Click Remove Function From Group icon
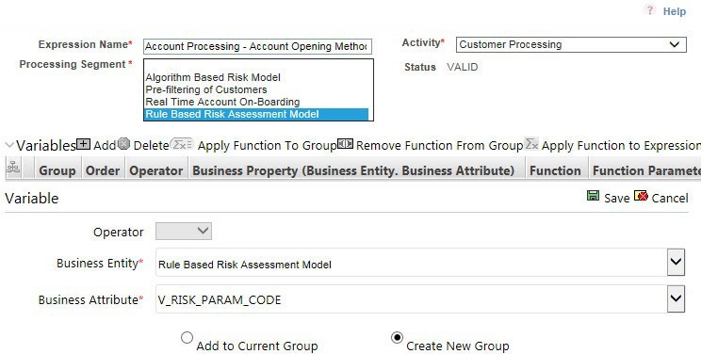Viewport: 701px width, 354px height. click(345, 144)
